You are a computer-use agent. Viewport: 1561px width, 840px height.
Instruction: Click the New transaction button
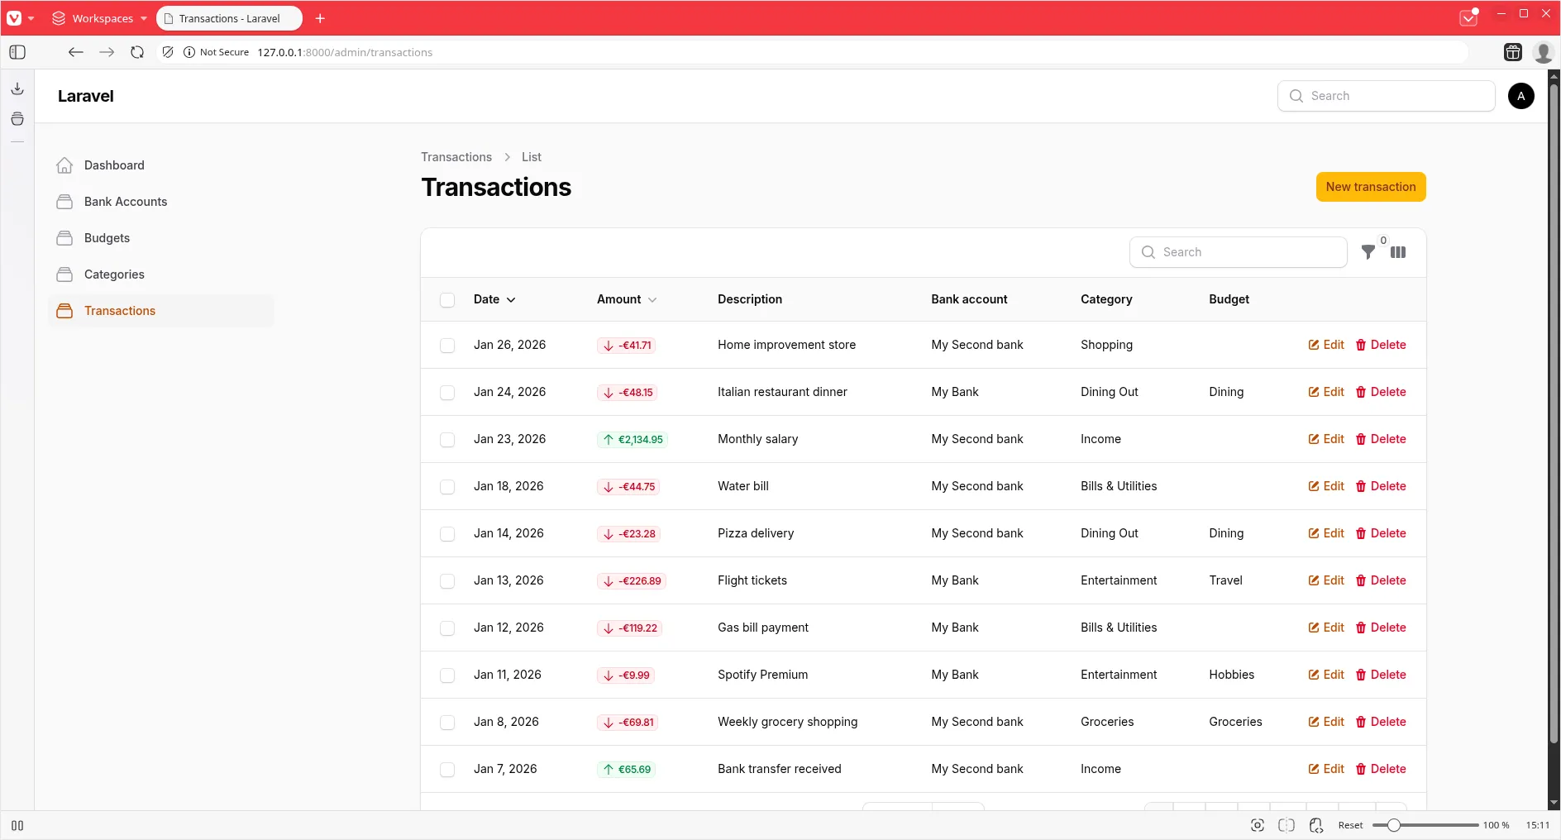point(1370,187)
